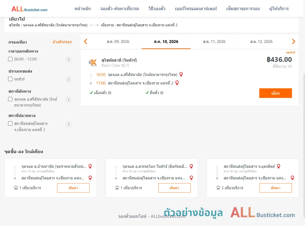Click ล้างตัวกรอง to clear filters

(x=62, y=42)
